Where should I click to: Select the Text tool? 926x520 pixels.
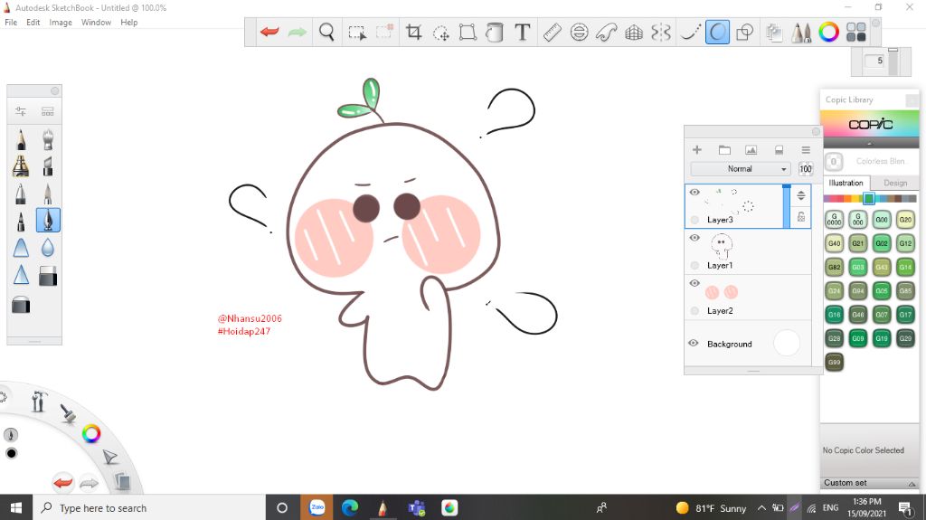(522, 32)
